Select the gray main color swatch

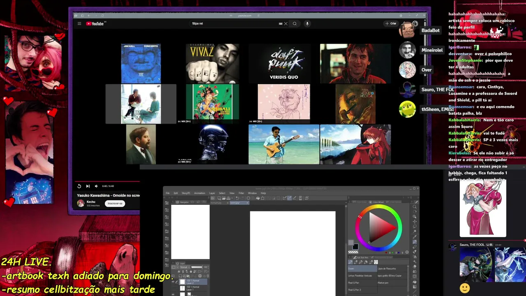(x=351, y=243)
